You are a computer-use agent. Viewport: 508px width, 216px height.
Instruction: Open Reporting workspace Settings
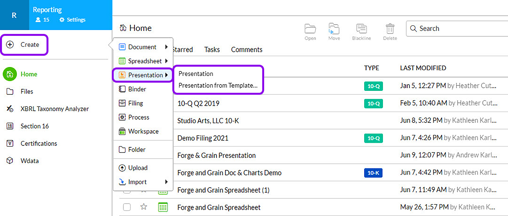[72, 19]
